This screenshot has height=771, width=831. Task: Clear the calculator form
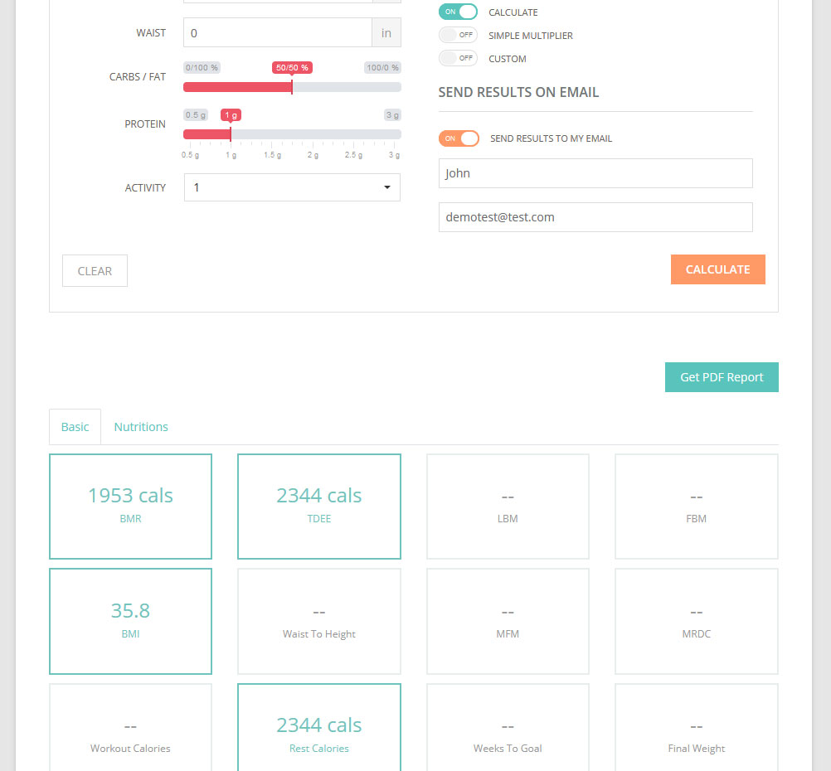coord(95,271)
